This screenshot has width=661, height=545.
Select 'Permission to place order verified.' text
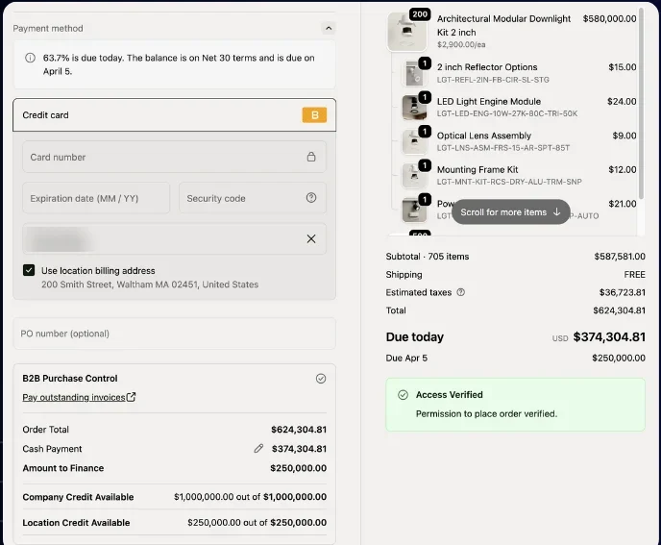486,414
